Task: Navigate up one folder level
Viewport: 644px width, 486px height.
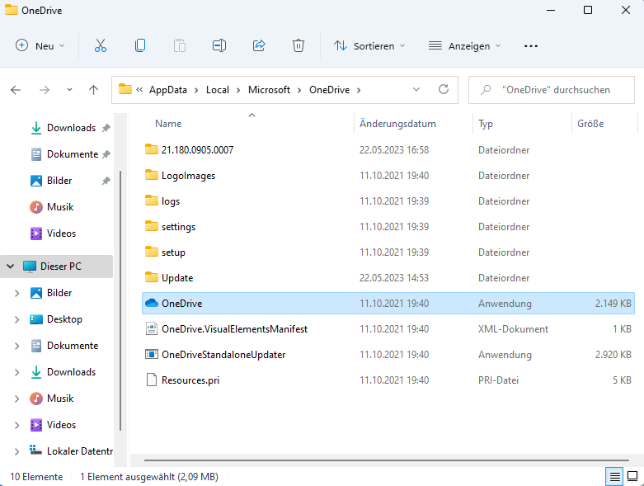Action: pyautogui.click(x=93, y=90)
